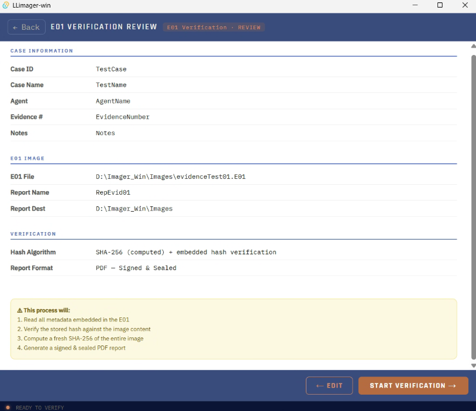Viewport: 476px width, 411px height.
Task: Click step 'Verify the stored hash' line
Action: (x=84, y=329)
